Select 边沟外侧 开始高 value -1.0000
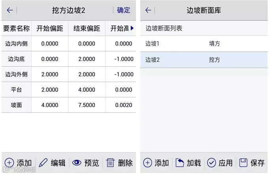 (x=124, y=74)
